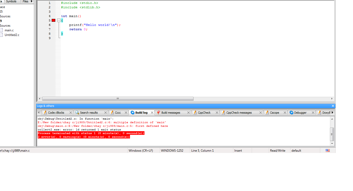This screenshot has width=353, height=191.
Task: Collapse the main function code fold
Action: [59, 20]
